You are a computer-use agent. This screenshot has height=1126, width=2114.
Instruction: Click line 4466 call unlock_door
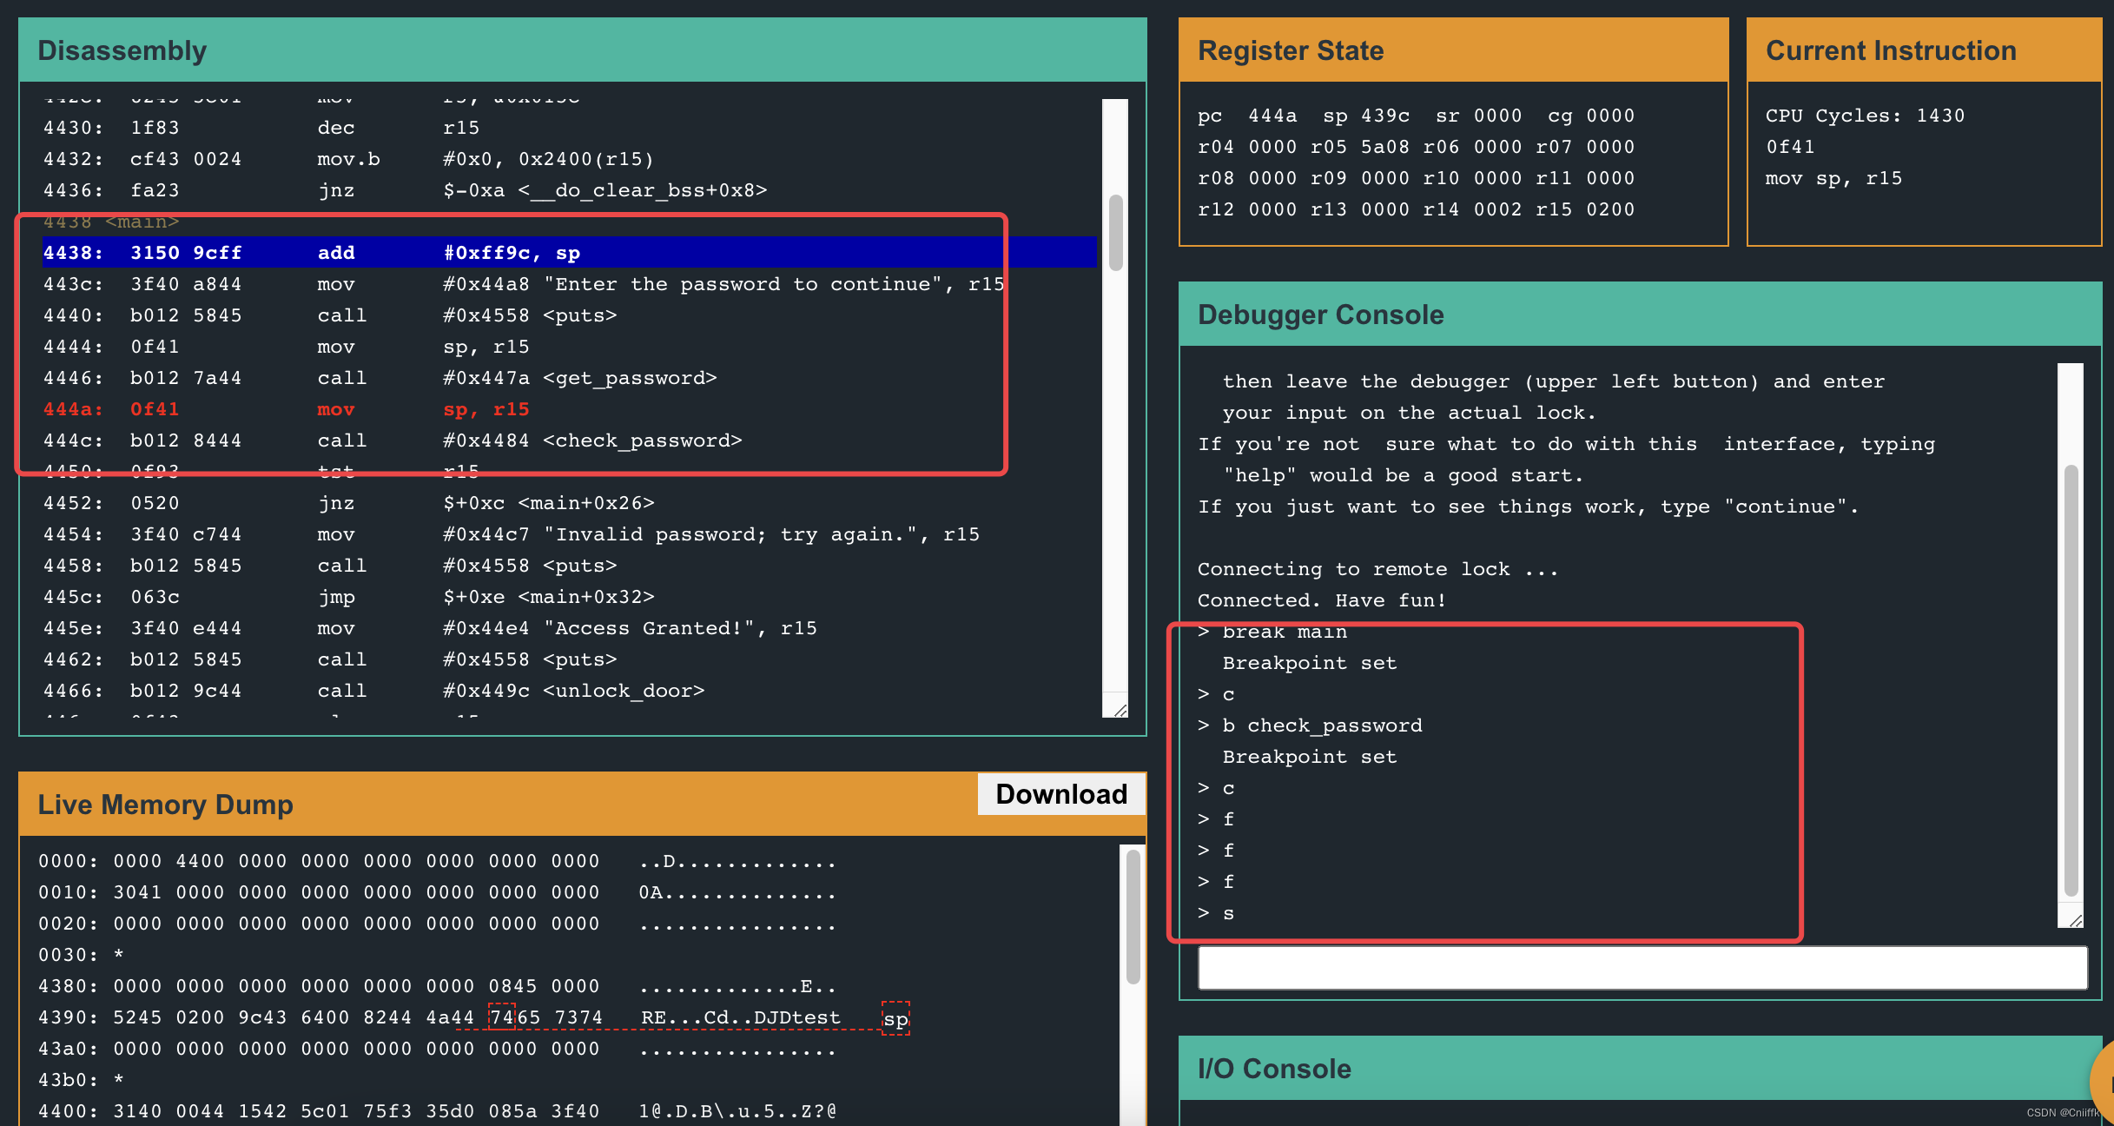tap(374, 691)
